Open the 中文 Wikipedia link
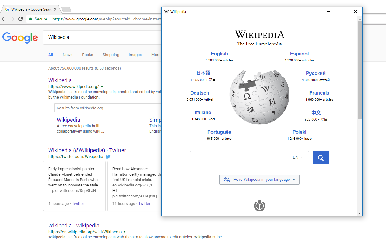The height and width of the screenshot is (241, 386). click(316, 113)
